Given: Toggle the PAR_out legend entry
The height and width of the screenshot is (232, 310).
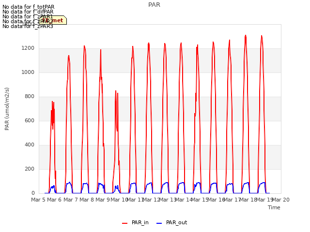Looking at the screenshot, I should 171,222.
